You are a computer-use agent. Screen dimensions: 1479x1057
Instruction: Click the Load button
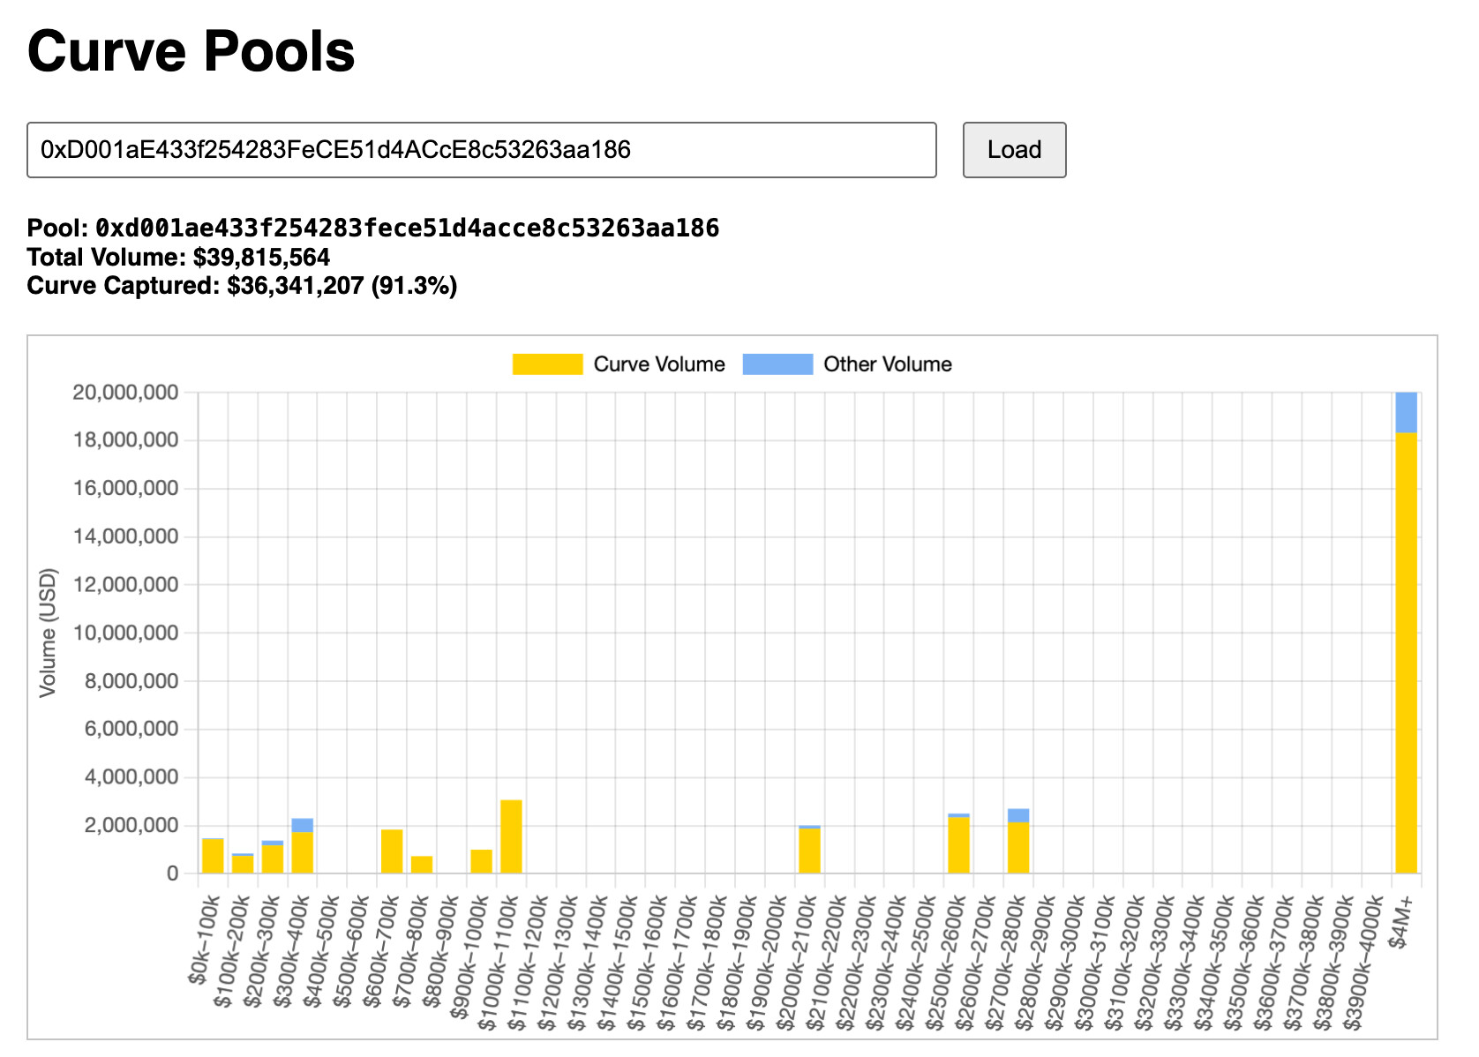click(1014, 150)
